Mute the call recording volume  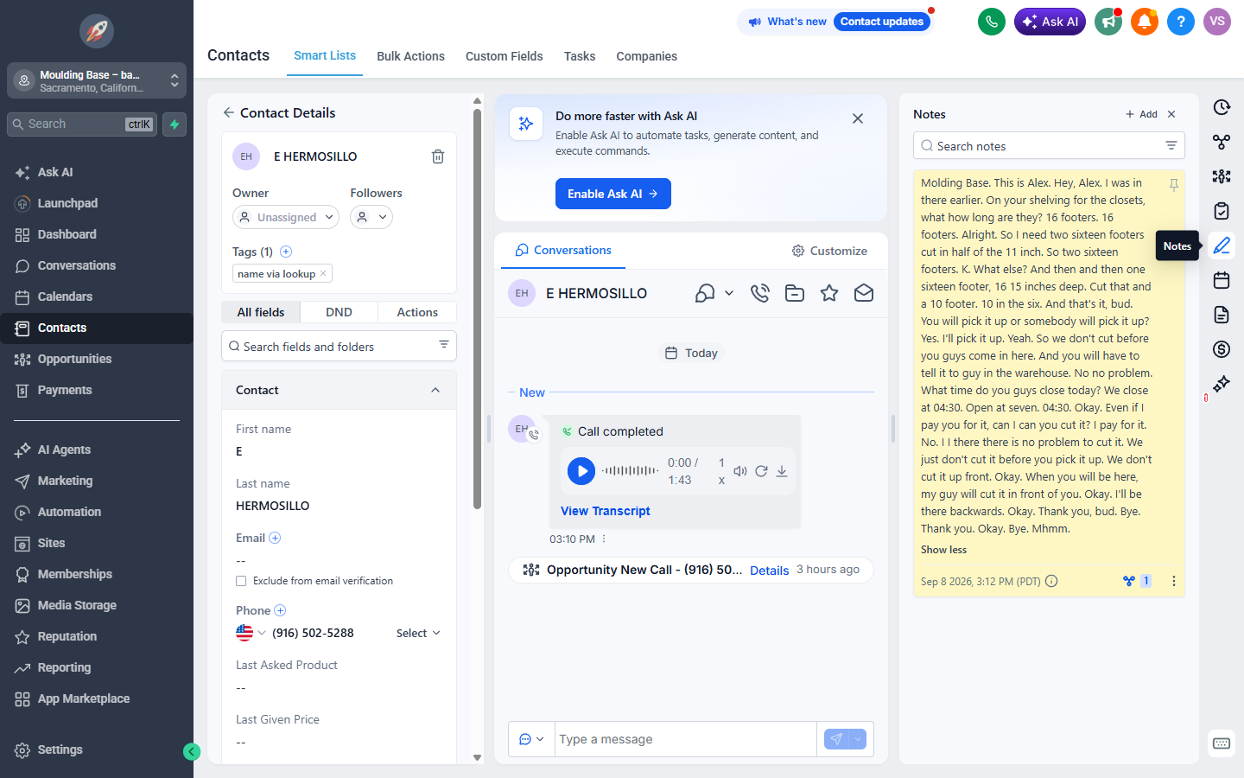pyautogui.click(x=740, y=471)
